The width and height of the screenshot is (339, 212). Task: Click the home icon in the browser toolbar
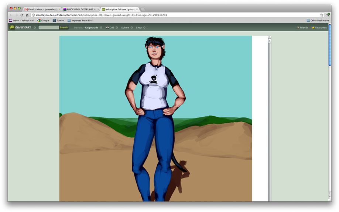[27, 15]
